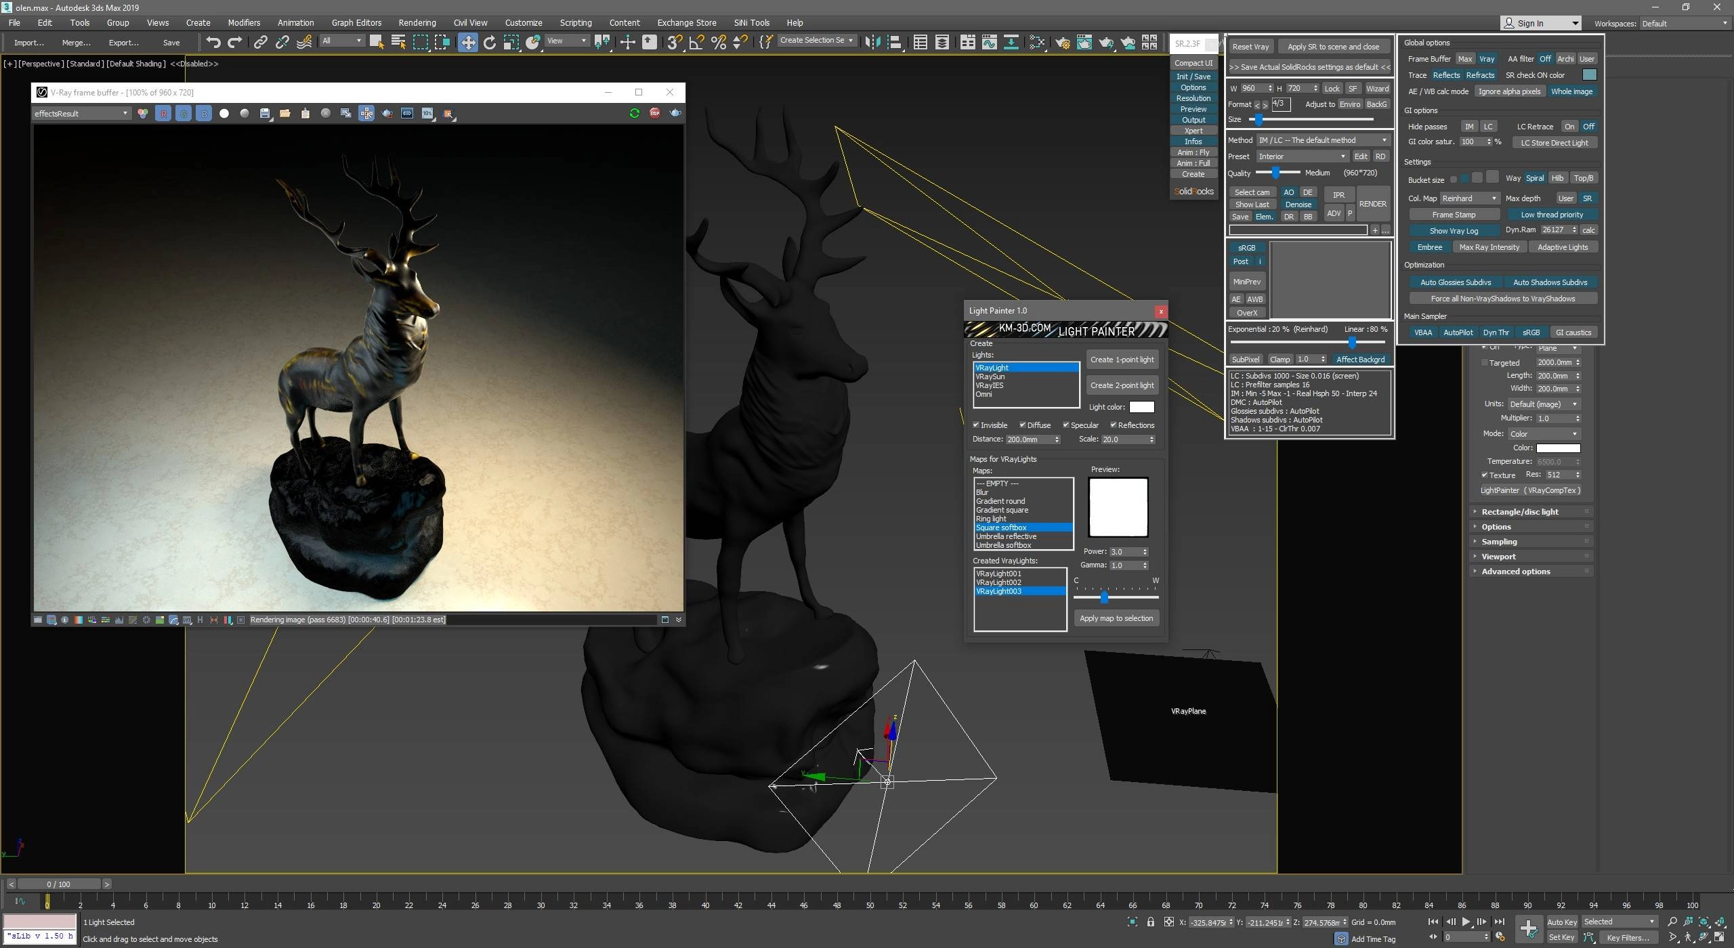Activate the Select and Scale tool
Screen dimensions: 1734x948
pyautogui.click(x=511, y=42)
